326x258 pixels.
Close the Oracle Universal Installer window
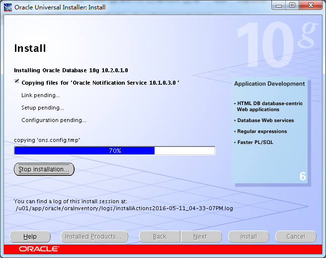(311, 5)
